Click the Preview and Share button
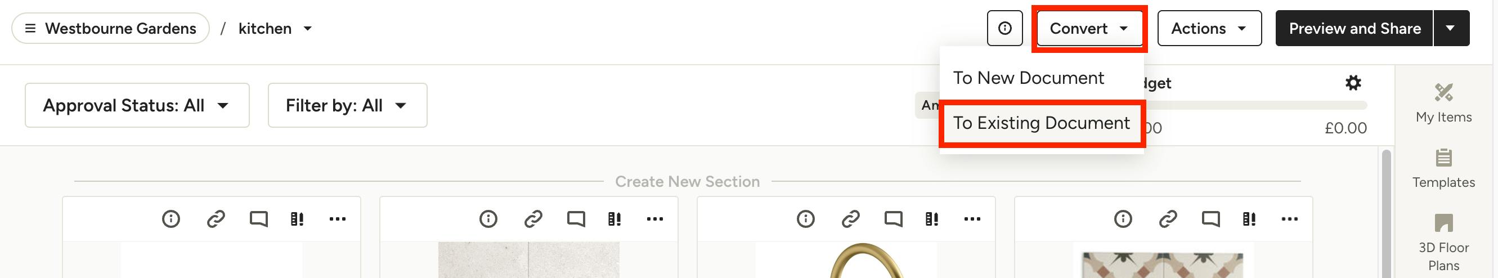The image size is (1498, 278). pyautogui.click(x=1355, y=28)
